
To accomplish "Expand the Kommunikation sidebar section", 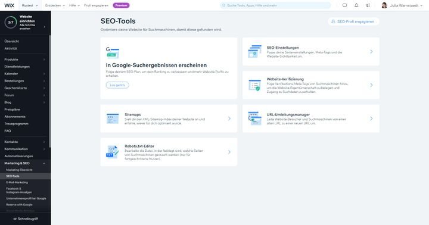I will click(44, 149).
